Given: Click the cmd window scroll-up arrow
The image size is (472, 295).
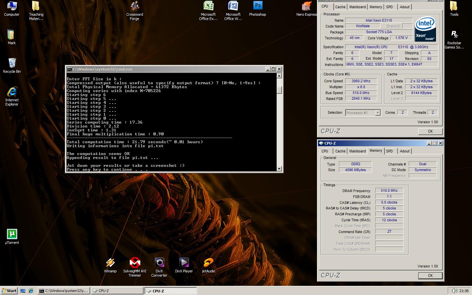Looking at the screenshot, I should pos(279,76).
